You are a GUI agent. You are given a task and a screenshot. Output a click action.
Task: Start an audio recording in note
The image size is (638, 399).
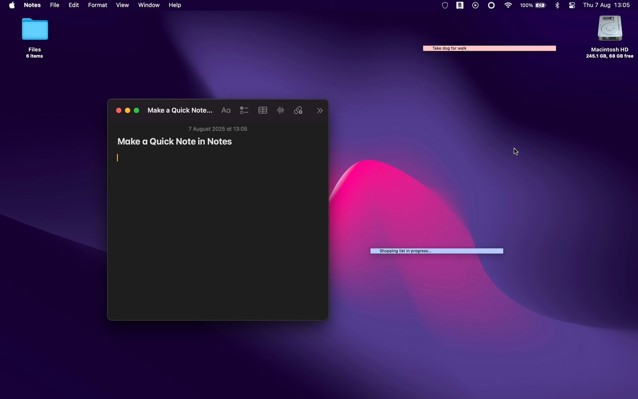pos(280,110)
